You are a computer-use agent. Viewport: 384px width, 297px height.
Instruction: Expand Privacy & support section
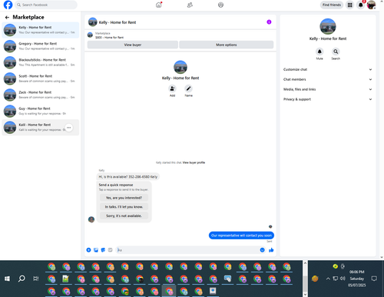coord(328,99)
